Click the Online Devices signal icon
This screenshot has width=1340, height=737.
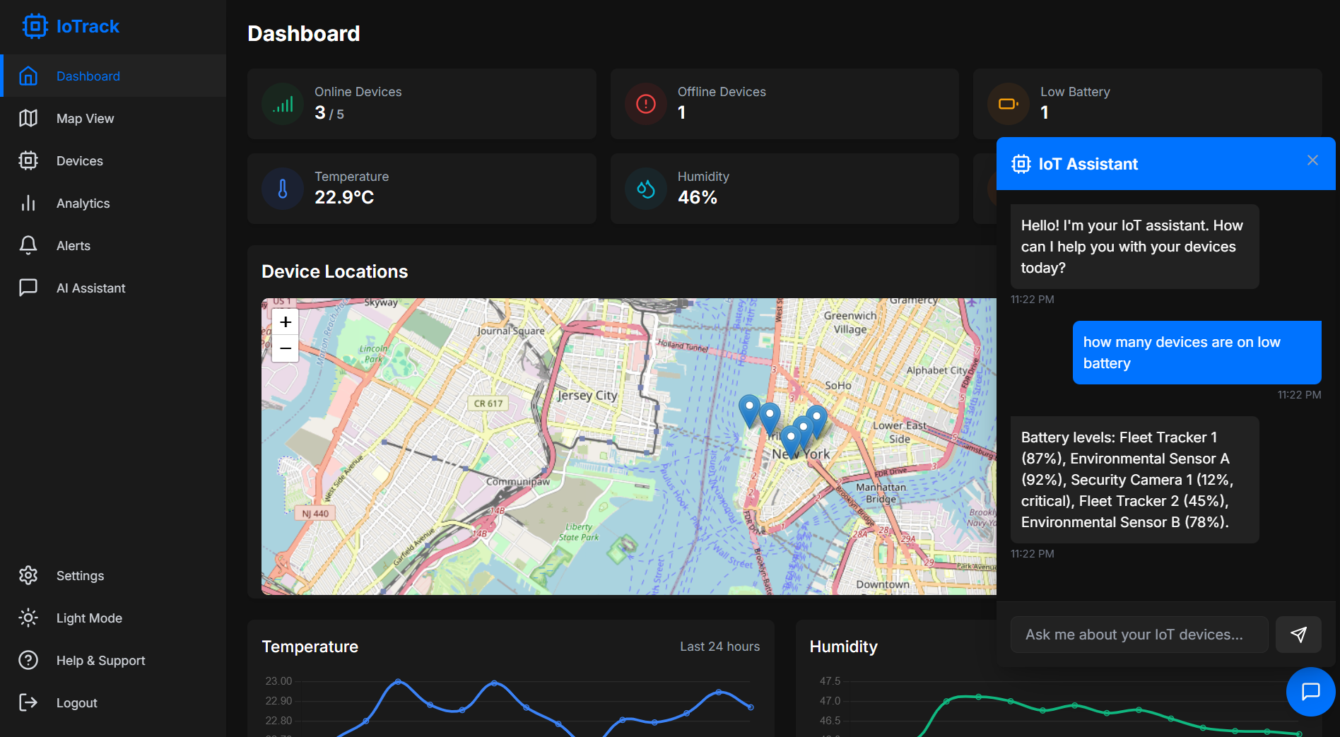[x=283, y=104]
